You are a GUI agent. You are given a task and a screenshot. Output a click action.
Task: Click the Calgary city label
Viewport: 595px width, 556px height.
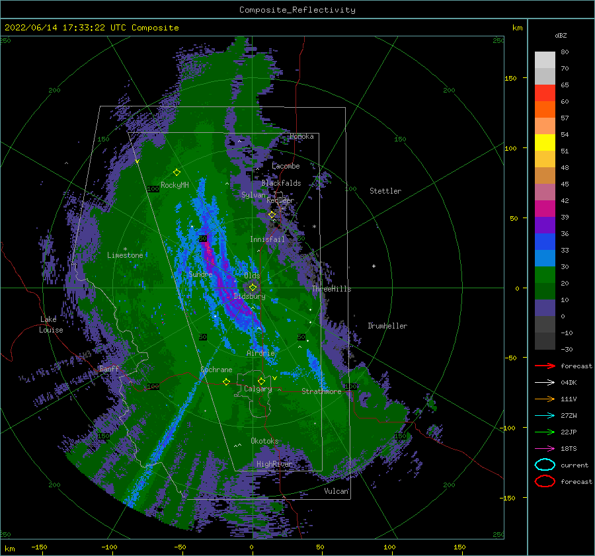258,389
